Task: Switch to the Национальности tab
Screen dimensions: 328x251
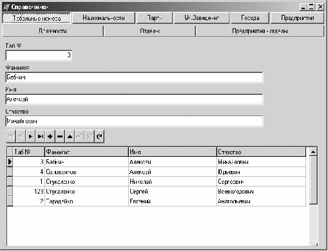Action: [104, 18]
